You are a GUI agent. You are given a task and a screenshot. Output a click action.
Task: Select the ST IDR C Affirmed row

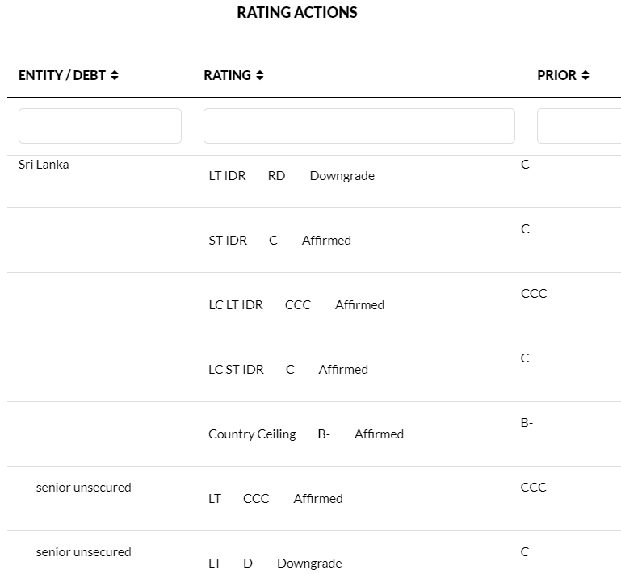(279, 241)
